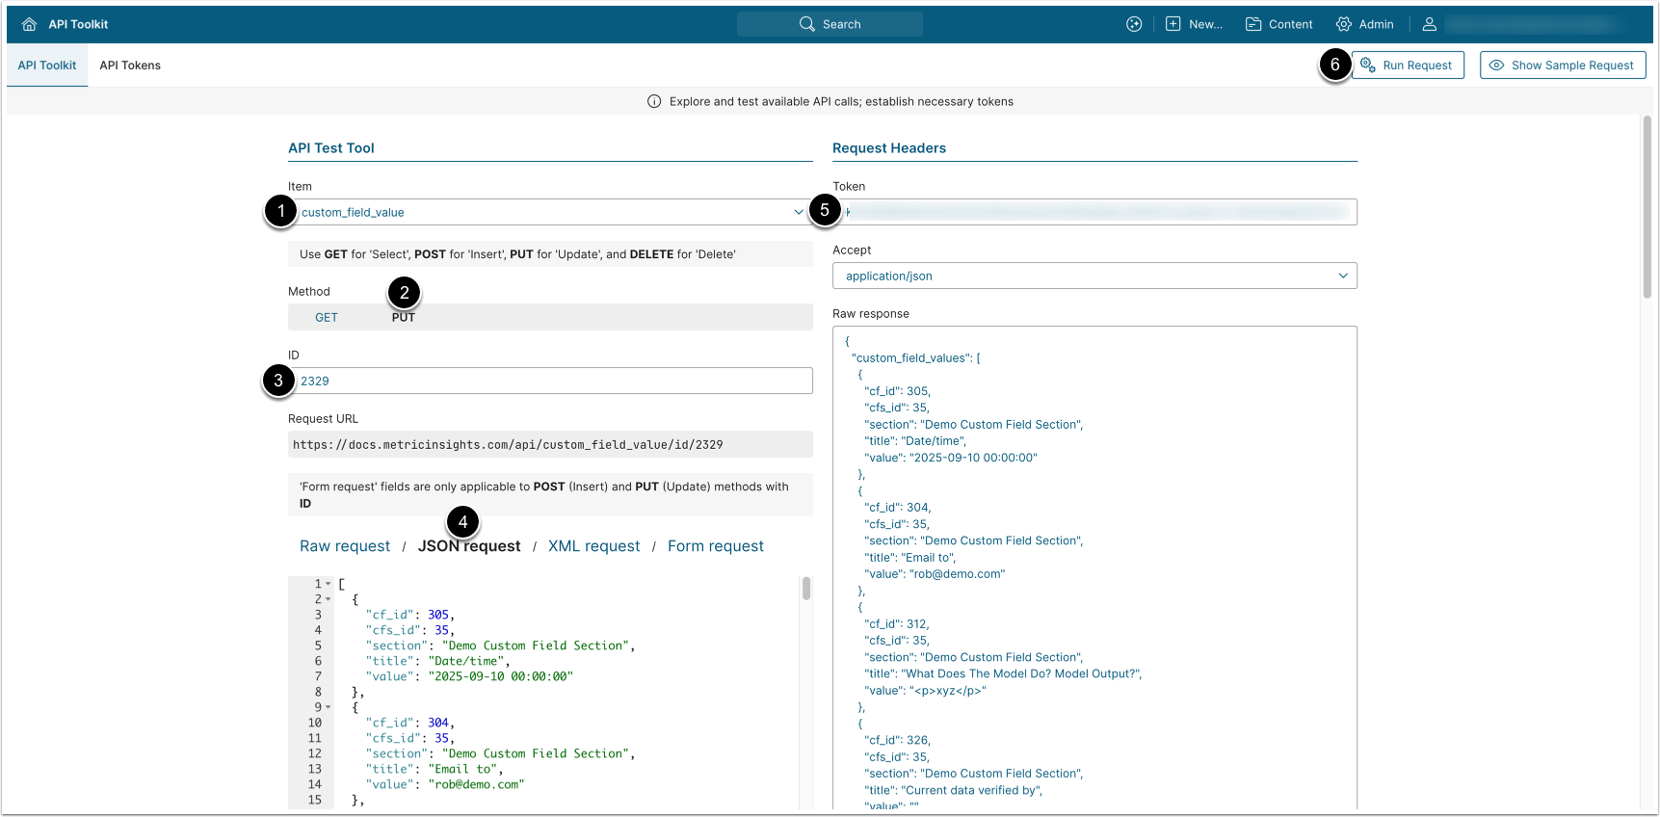Click the Admin gear icon
Screen dimensions: 1660x817
click(1343, 24)
